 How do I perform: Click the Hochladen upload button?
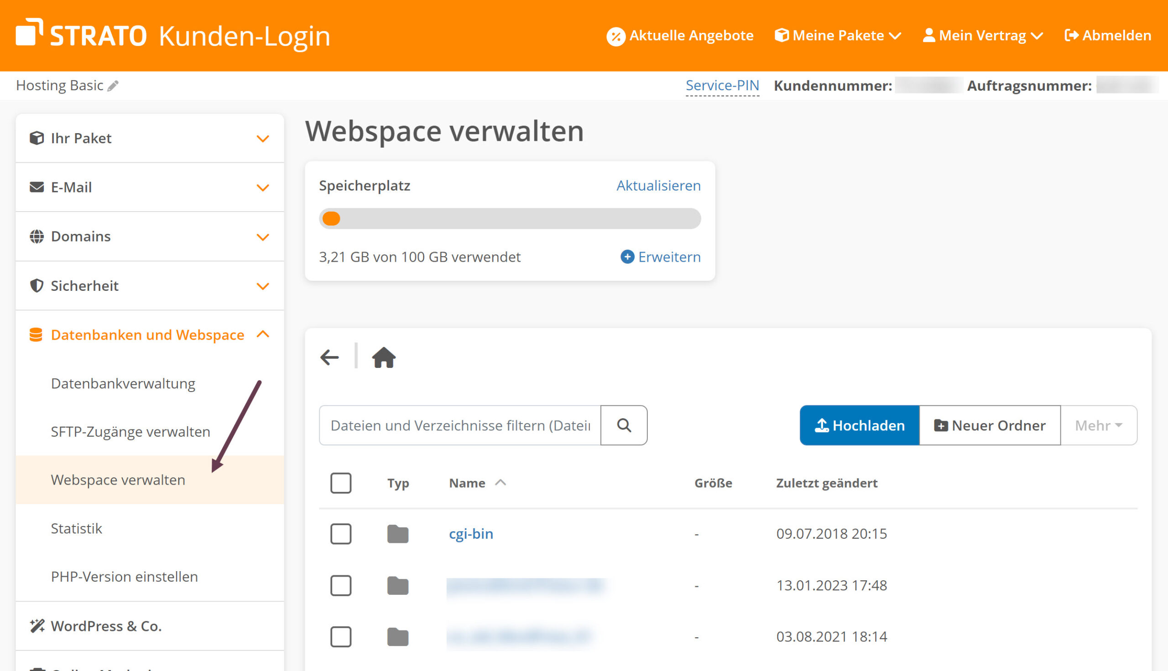click(860, 425)
